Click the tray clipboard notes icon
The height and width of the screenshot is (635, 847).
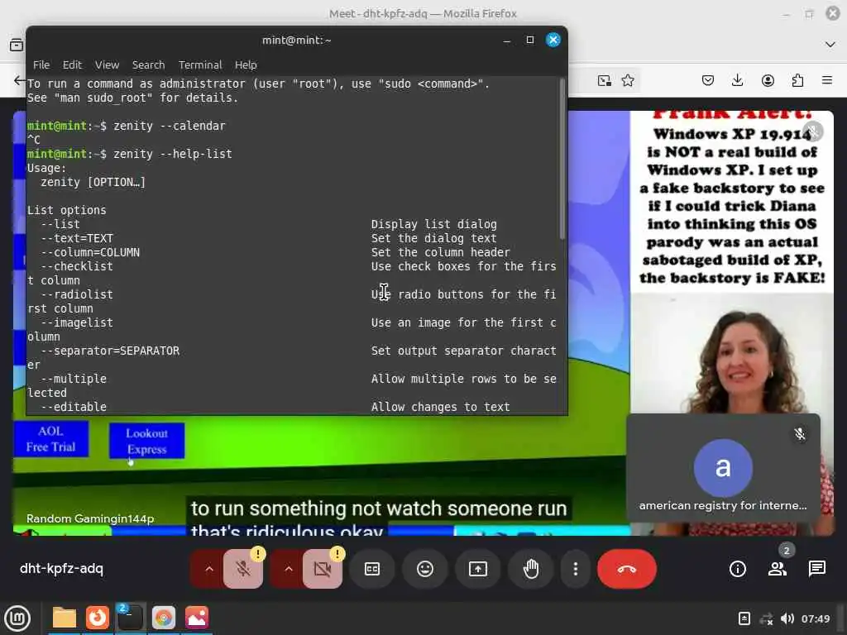coord(744,618)
